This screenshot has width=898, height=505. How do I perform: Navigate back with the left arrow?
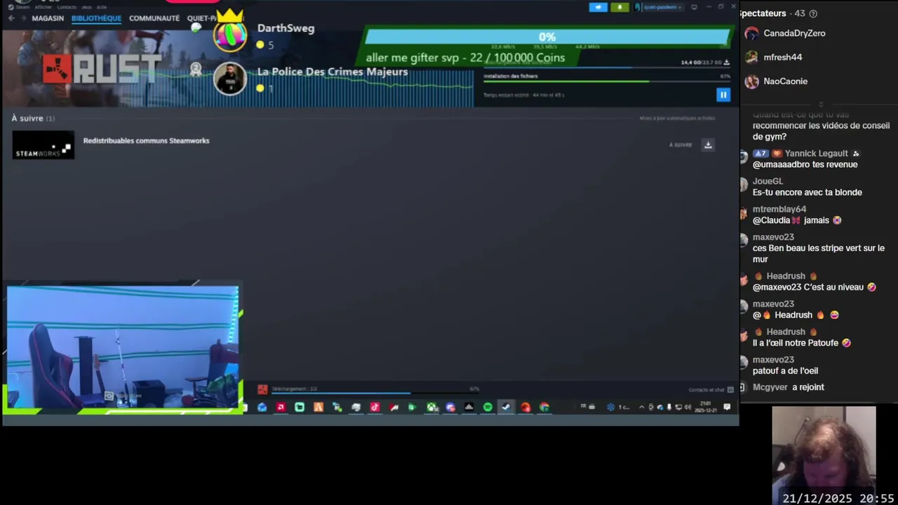(x=11, y=18)
